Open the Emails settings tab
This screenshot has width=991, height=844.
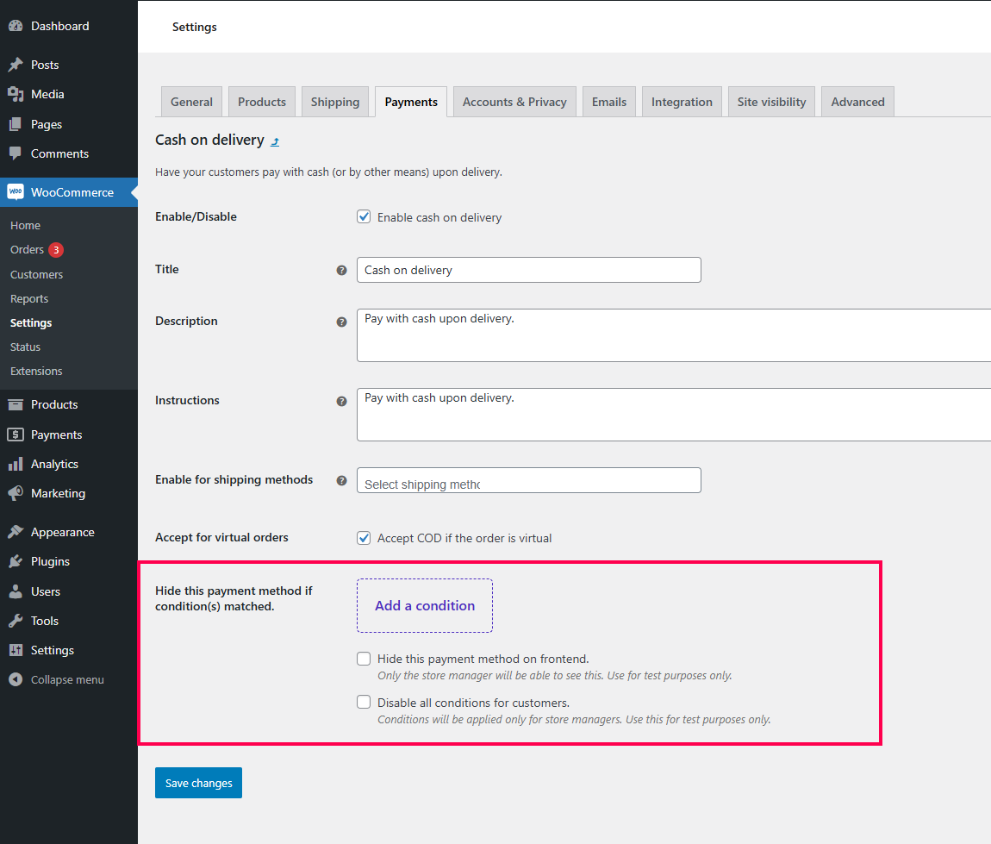click(609, 102)
